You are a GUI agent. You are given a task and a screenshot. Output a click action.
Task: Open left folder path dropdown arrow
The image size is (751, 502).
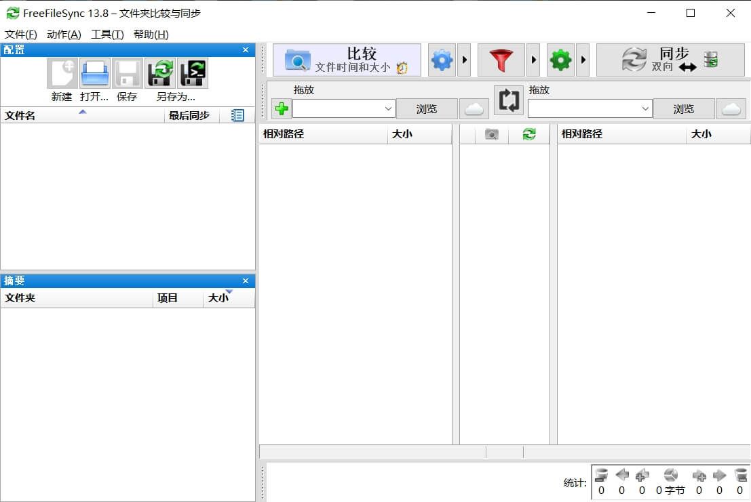click(389, 108)
